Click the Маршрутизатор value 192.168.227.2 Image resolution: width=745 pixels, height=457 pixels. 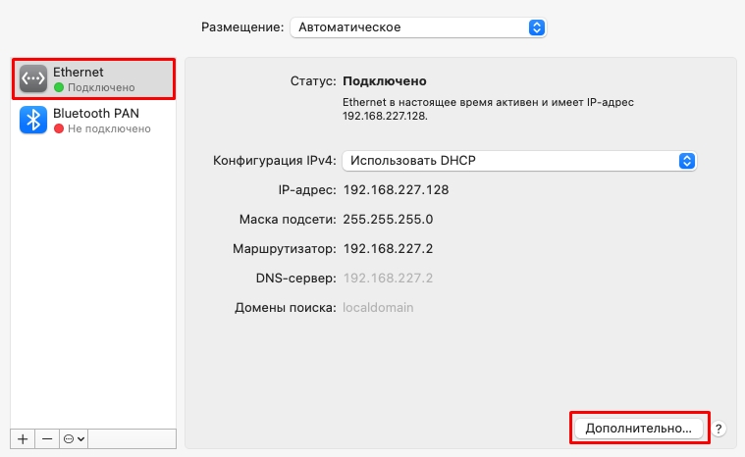388,249
